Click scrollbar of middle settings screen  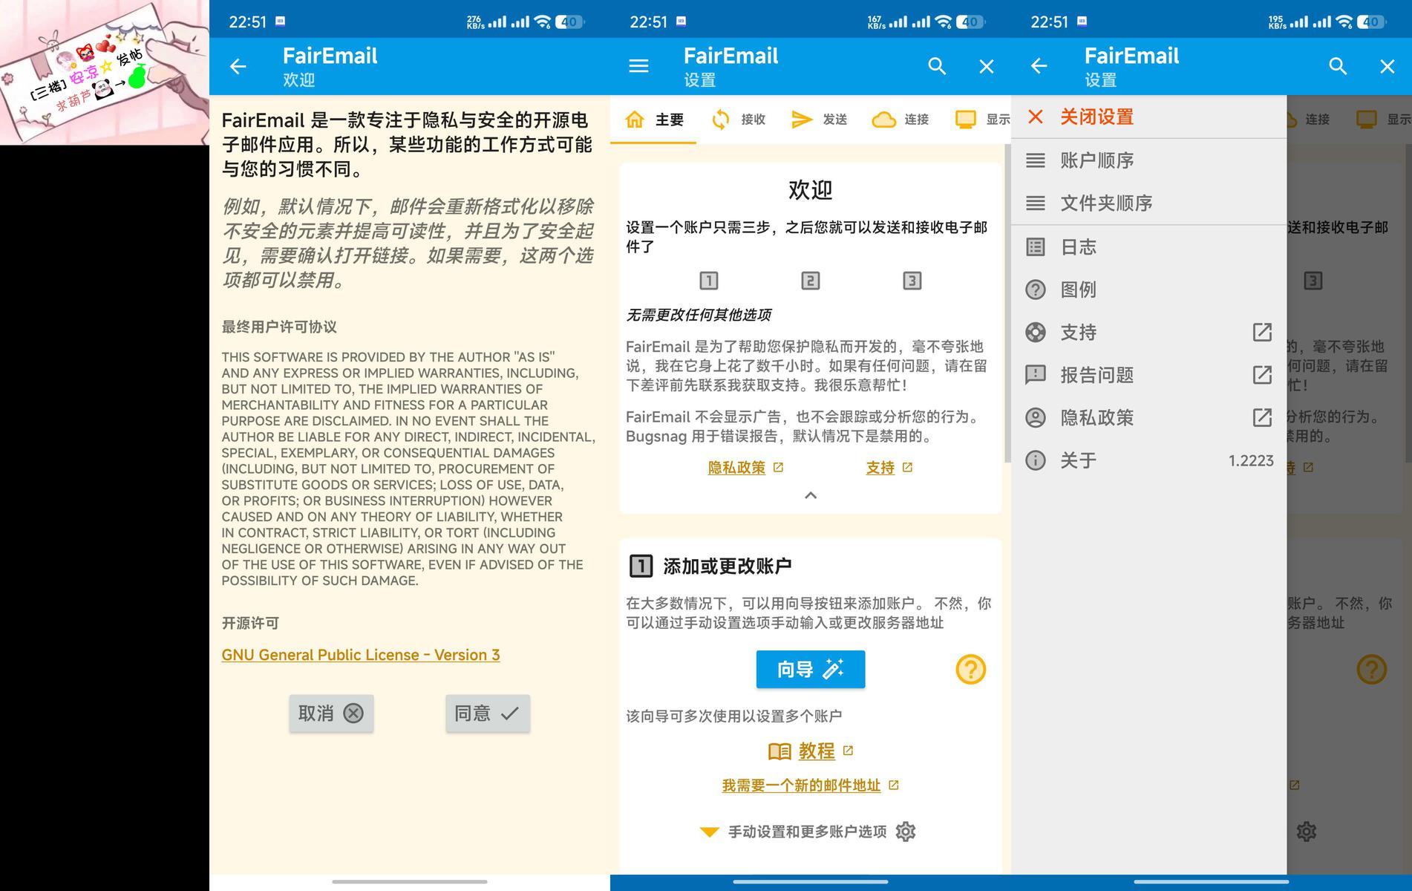[1007, 304]
